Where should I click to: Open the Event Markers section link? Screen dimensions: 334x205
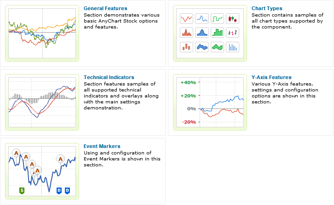[102, 146]
